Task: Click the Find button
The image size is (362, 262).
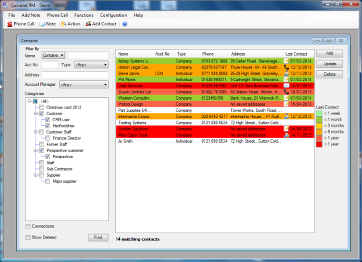Action: click(98, 237)
